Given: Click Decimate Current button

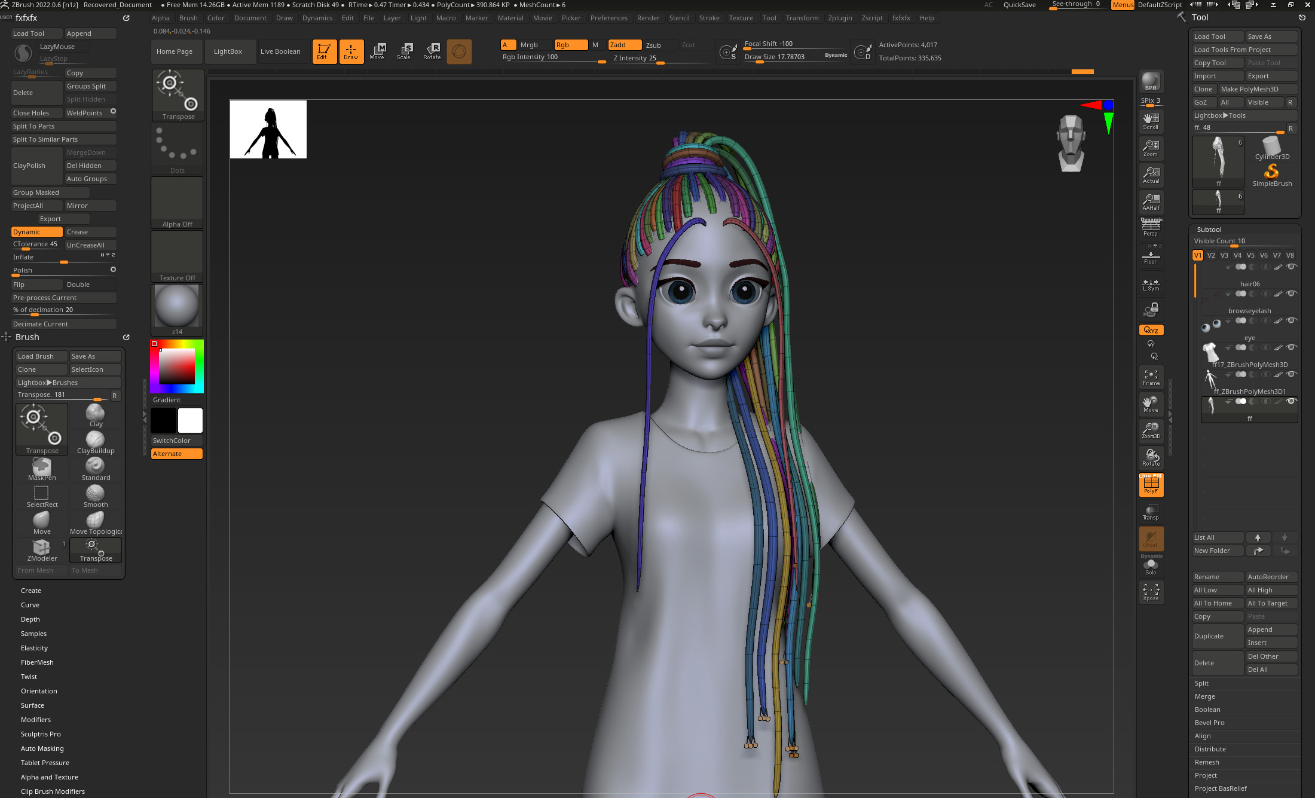Looking at the screenshot, I should tap(64, 324).
